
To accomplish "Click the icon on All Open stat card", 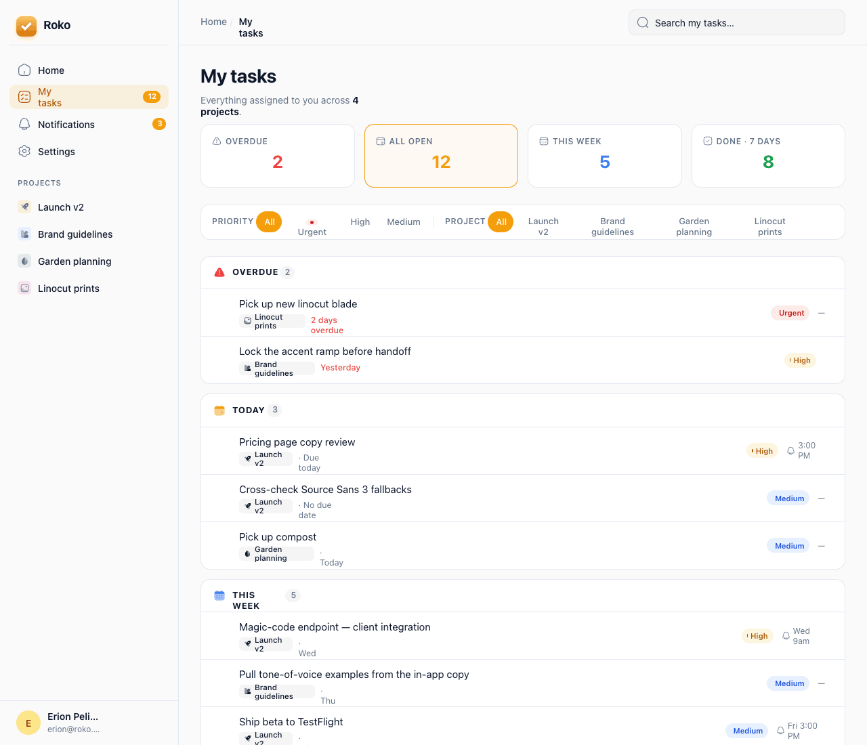I will coord(380,141).
